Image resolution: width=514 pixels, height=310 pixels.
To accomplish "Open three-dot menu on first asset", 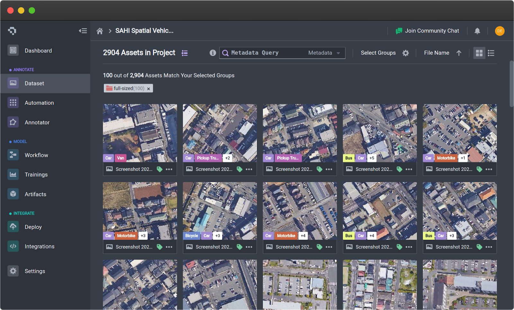I will [169, 169].
